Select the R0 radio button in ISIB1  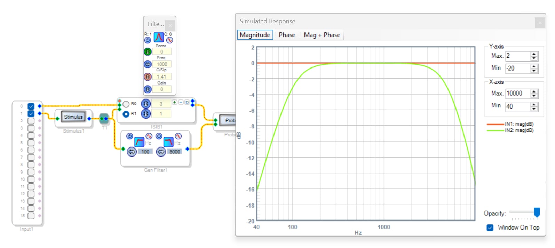[x=126, y=104]
